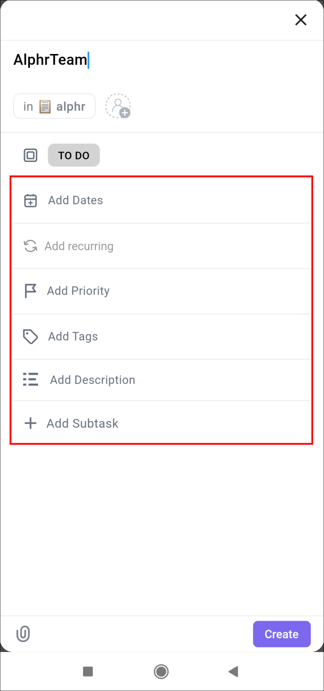Open the TO DO status dropdown
Image resolution: width=324 pixels, height=691 pixels.
click(x=74, y=155)
